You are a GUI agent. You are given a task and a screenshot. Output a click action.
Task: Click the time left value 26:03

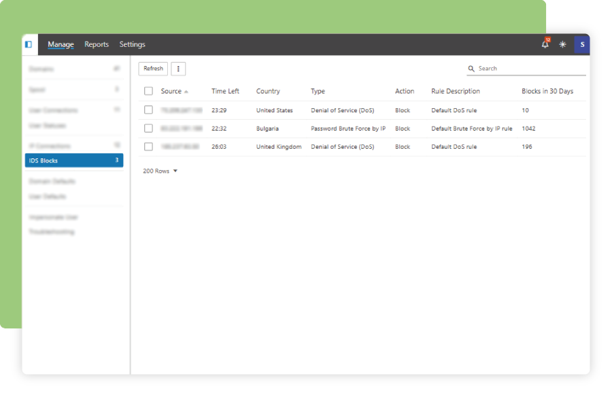tap(219, 147)
